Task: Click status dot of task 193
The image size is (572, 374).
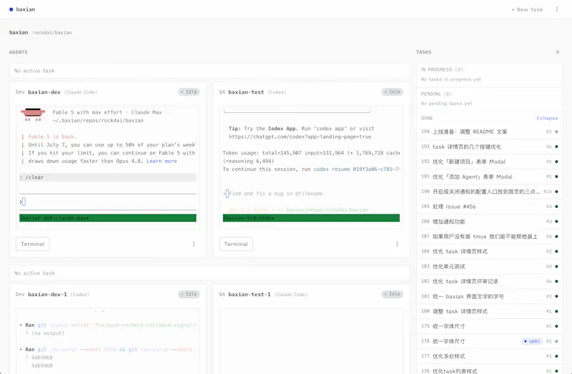Action: (556, 147)
